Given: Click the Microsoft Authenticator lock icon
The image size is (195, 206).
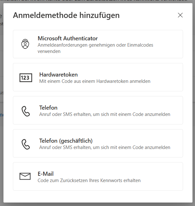Looking at the screenshot, I should pyautogui.click(x=25, y=44).
